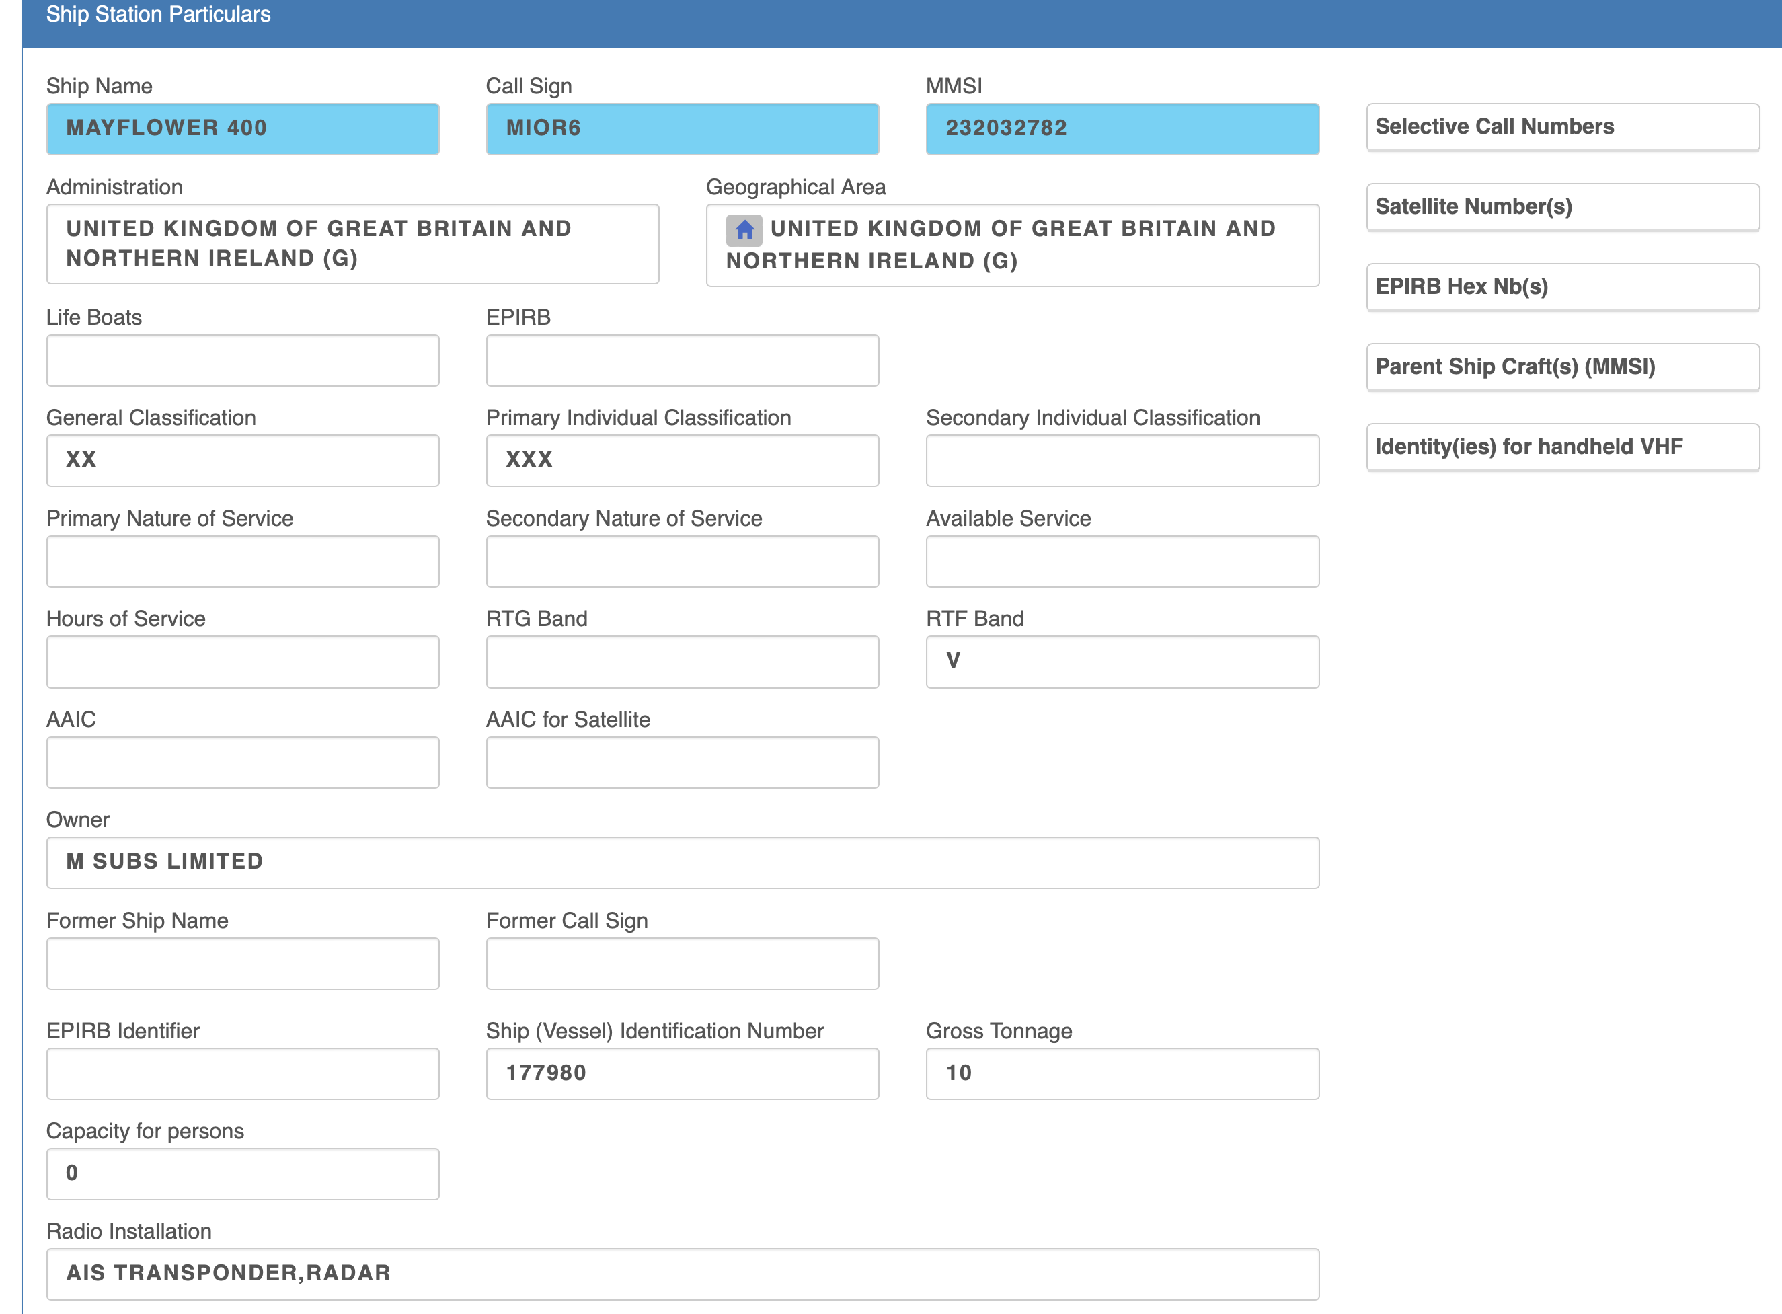This screenshot has width=1782, height=1314.
Task: Focus the empty EPIRB field
Action: coord(683,360)
